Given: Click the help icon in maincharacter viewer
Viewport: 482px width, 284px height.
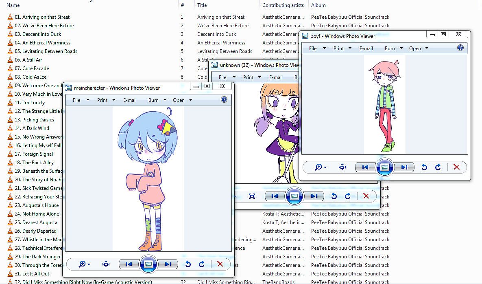Looking at the screenshot, I should [224, 100].
